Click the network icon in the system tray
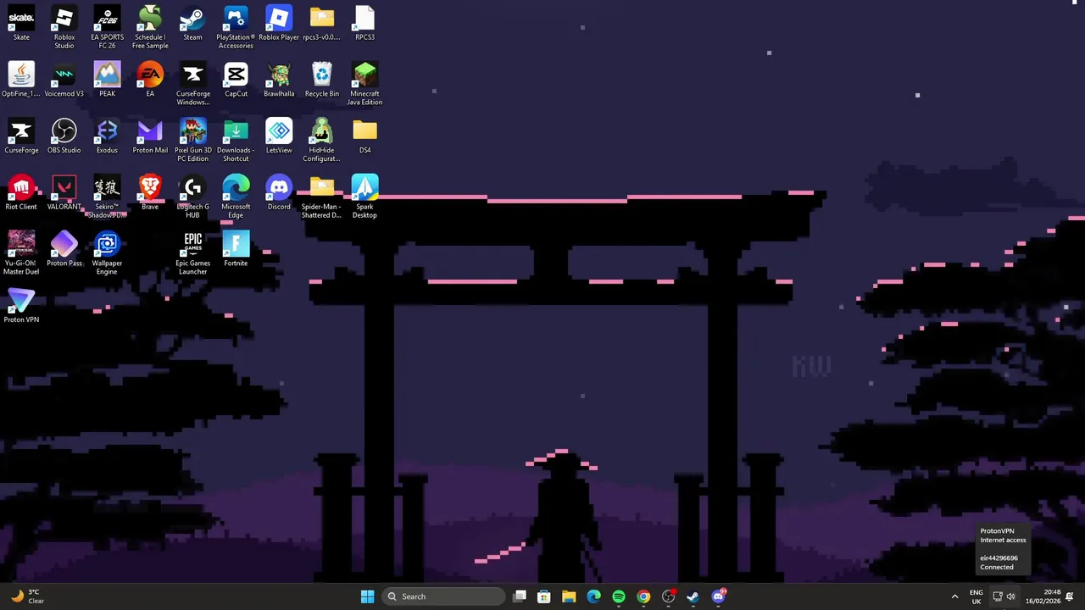The height and width of the screenshot is (610, 1085). [998, 596]
